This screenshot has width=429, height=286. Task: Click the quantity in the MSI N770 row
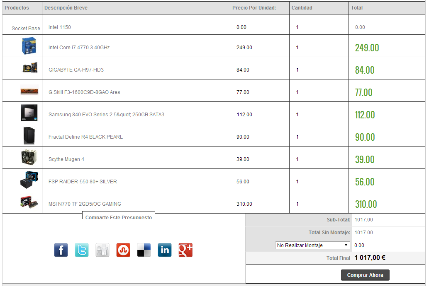coord(297,204)
